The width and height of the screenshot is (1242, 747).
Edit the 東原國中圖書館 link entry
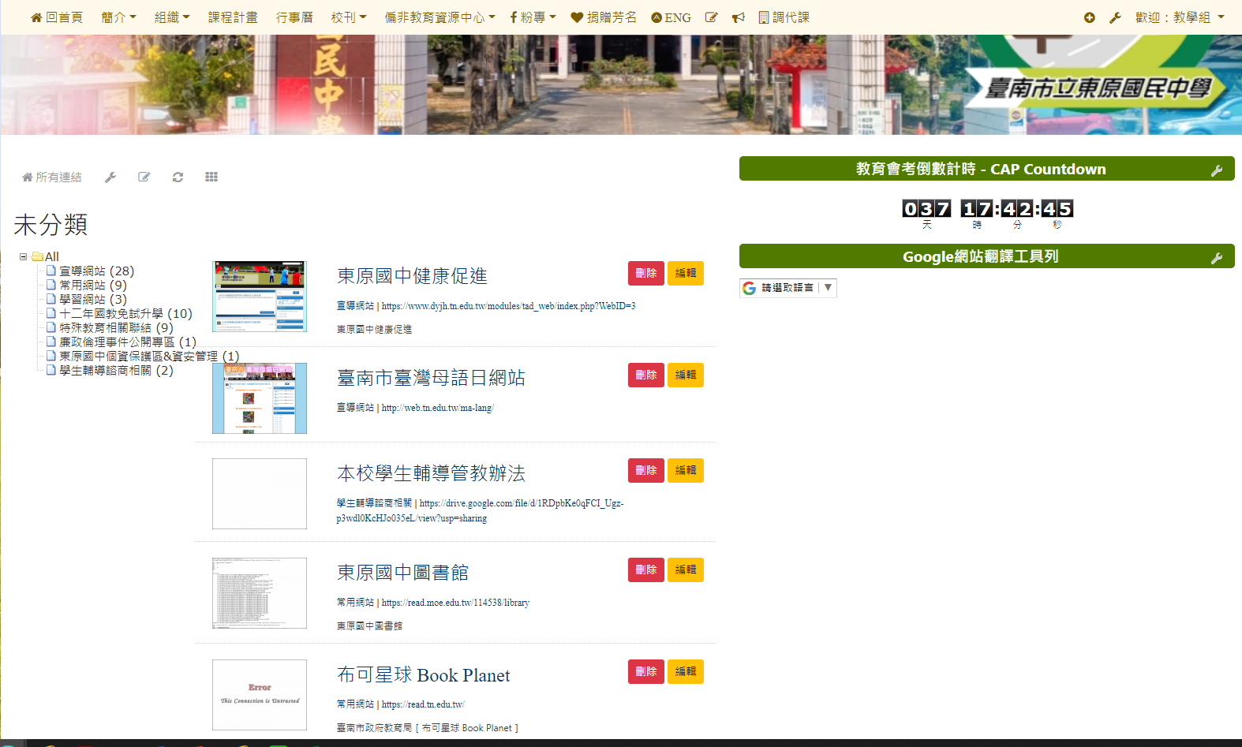(685, 570)
